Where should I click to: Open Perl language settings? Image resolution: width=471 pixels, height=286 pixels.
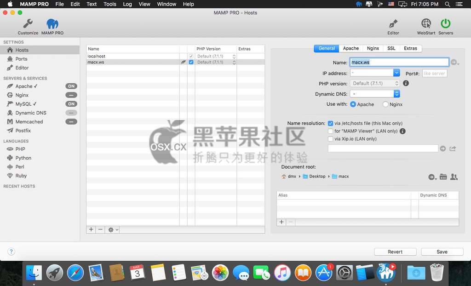tap(20, 167)
